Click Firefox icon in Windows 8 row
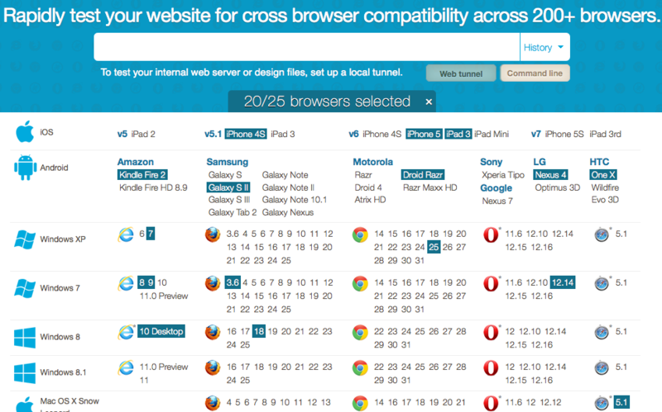The image size is (662, 412). click(x=213, y=332)
